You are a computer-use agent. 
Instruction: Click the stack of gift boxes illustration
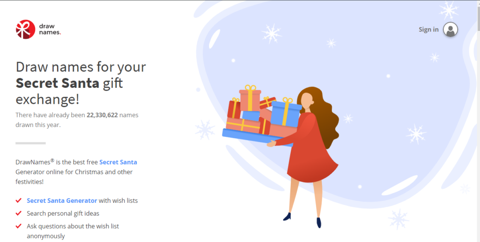coord(262,116)
